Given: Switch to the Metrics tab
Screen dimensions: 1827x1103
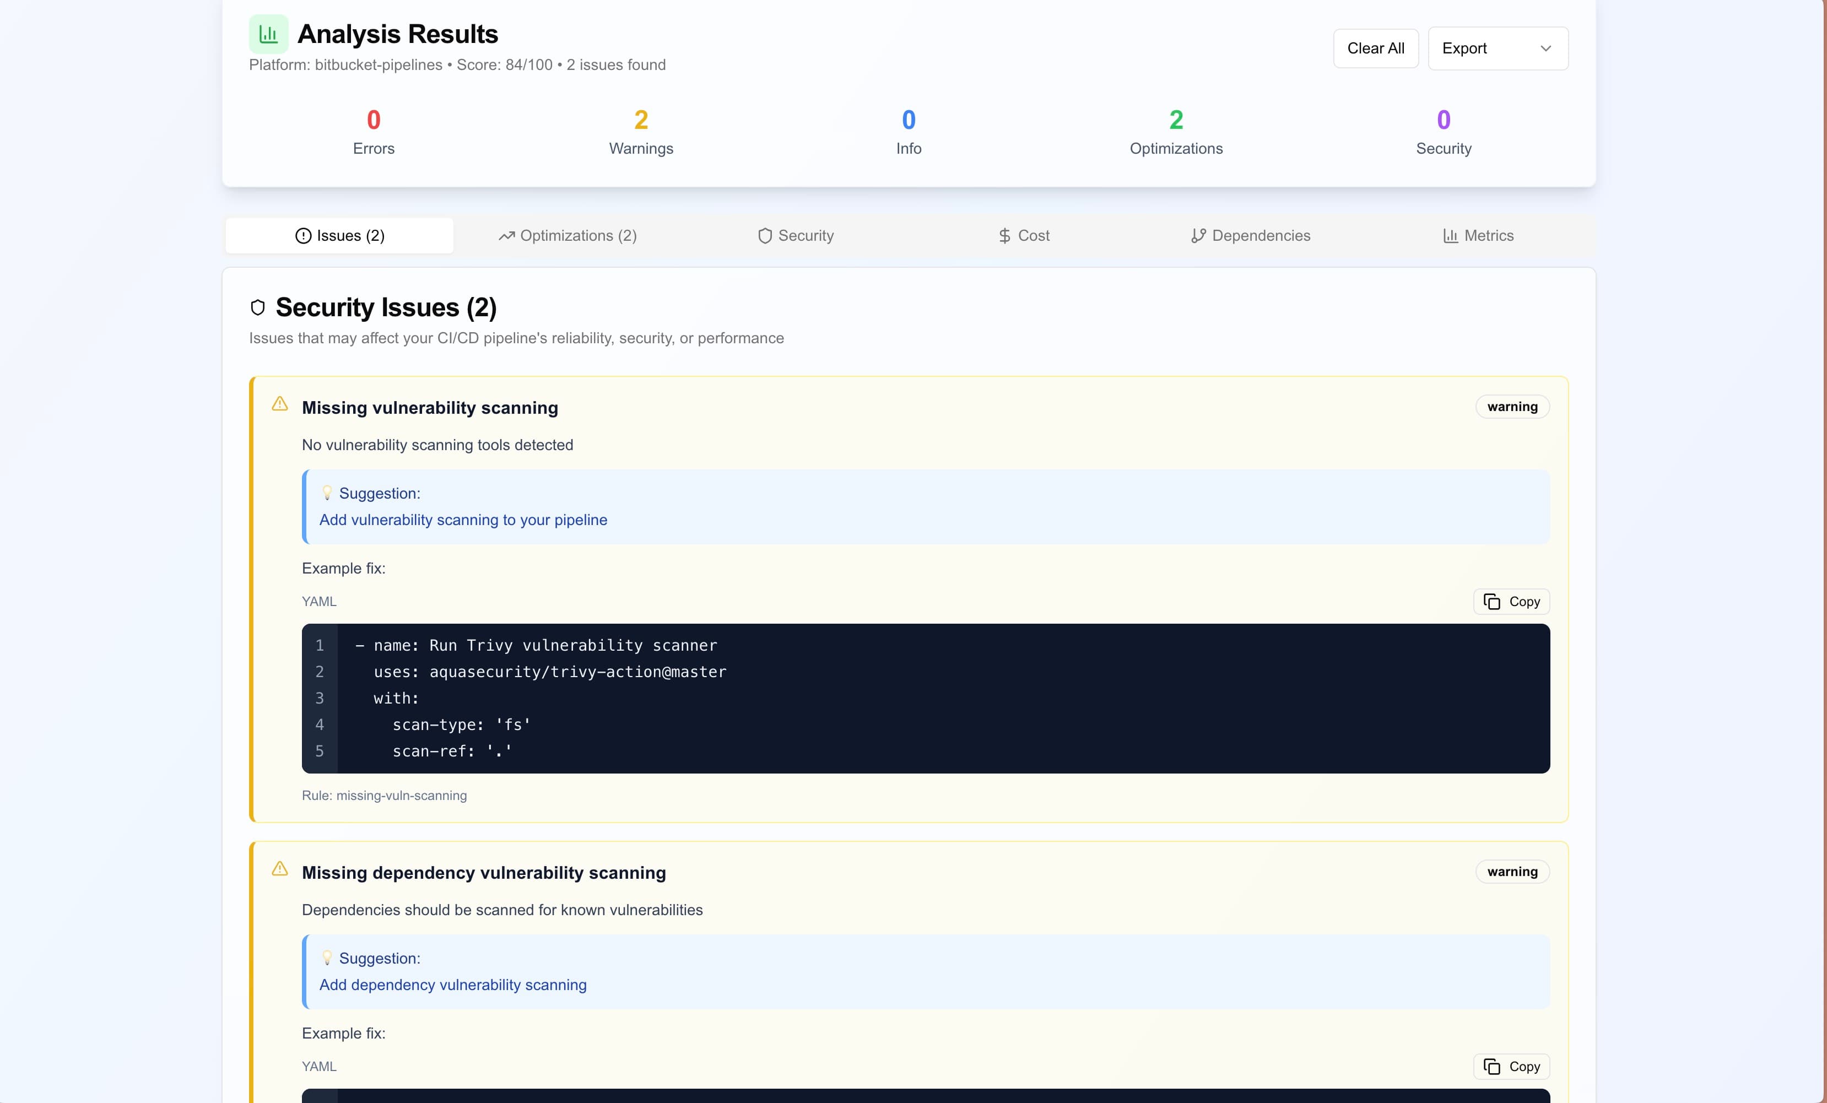Looking at the screenshot, I should tap(1477, 236).
